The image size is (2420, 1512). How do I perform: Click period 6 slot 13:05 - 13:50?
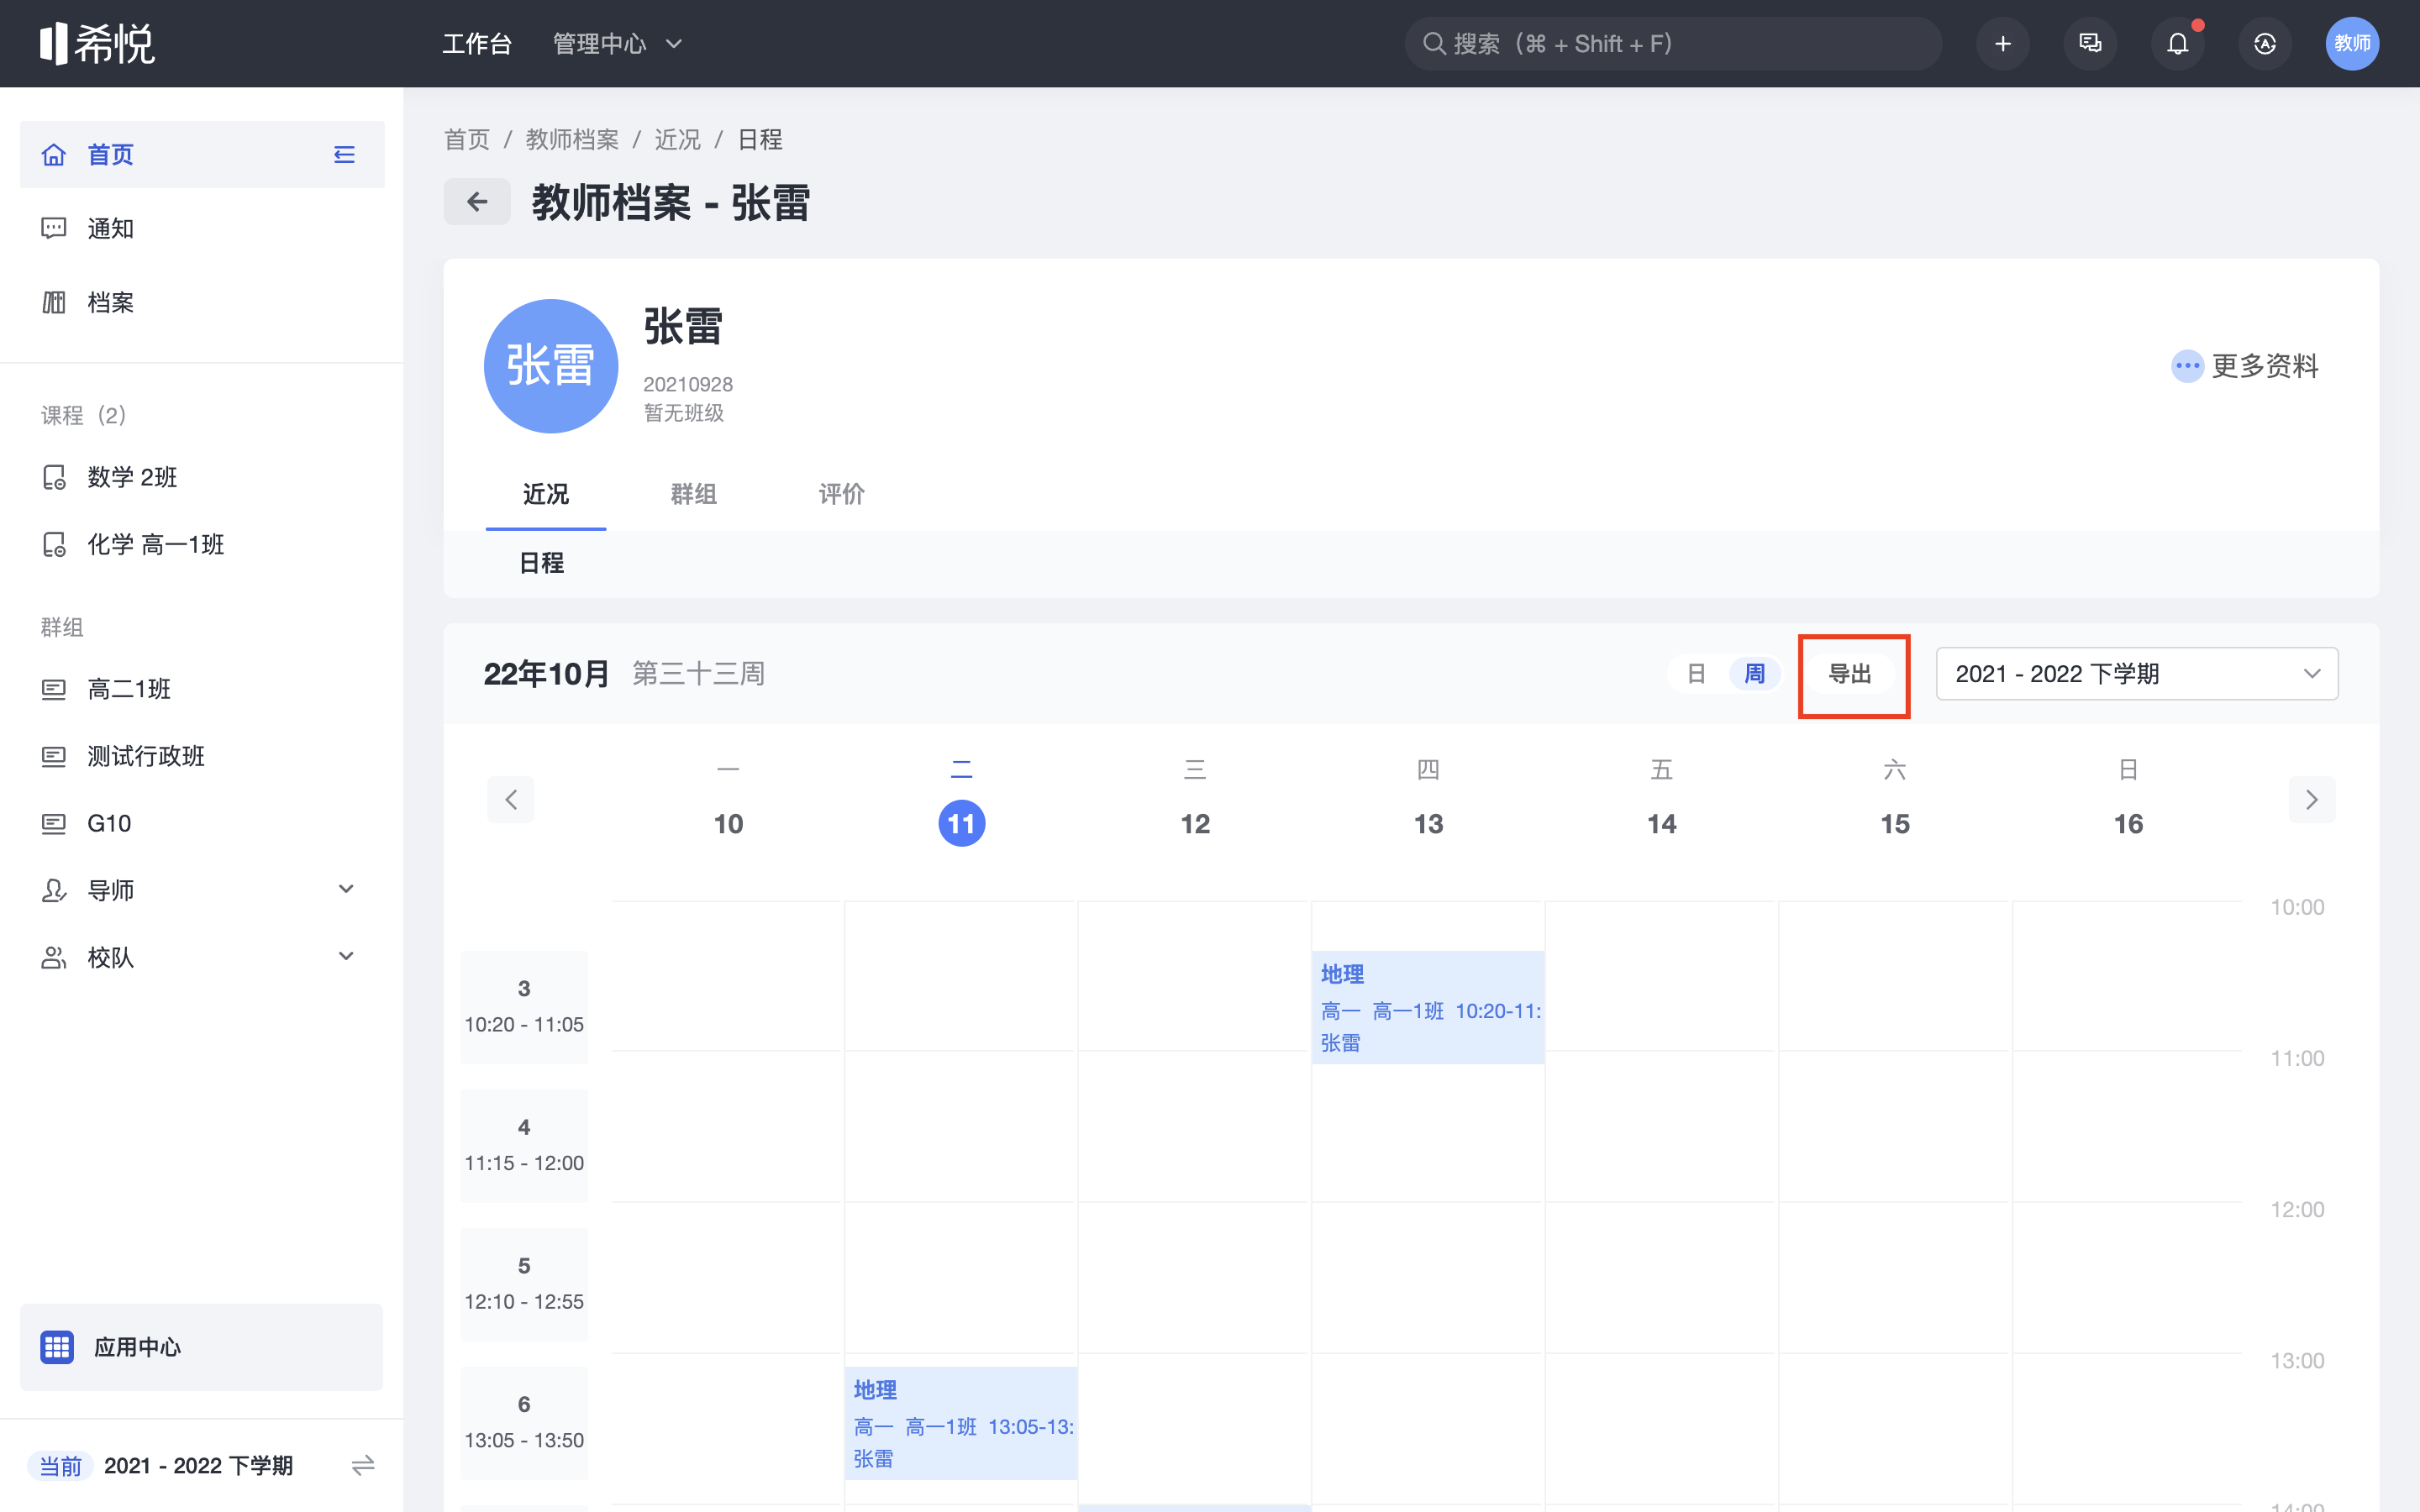tap(524, 1423)
